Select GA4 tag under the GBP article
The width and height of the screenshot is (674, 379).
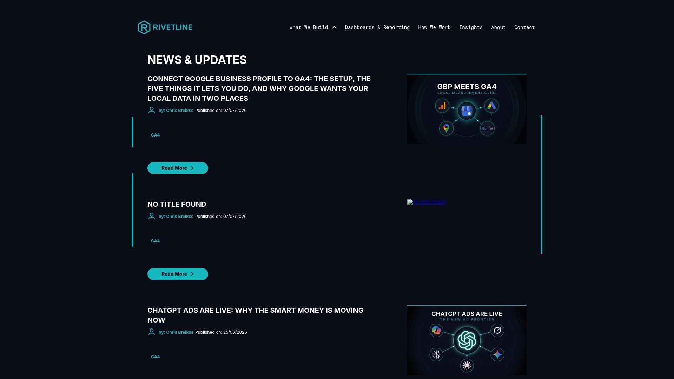click(x=155, y=135)
